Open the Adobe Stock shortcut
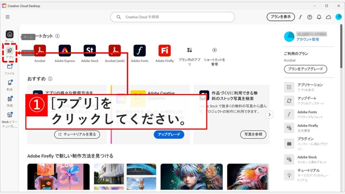The height and width of the screenshot is (194, 345). point(90,54)
